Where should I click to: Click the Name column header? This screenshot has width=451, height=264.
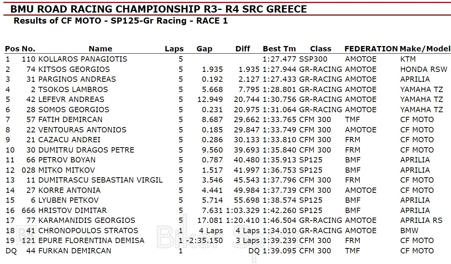click(x=100, y=49)
